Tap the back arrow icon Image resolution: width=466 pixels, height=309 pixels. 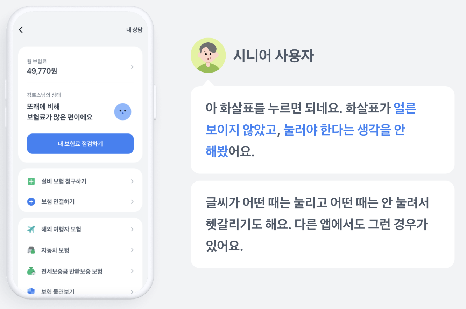[21, 30]
